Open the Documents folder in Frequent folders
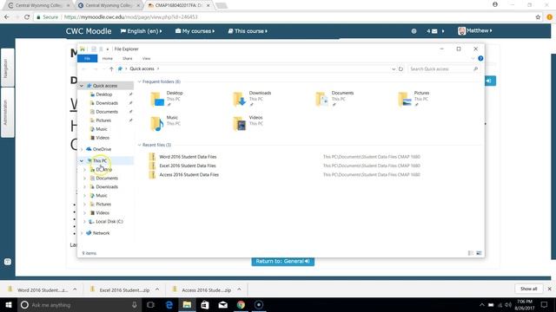Viewport: 556px width, 312px height. [334, 99]
